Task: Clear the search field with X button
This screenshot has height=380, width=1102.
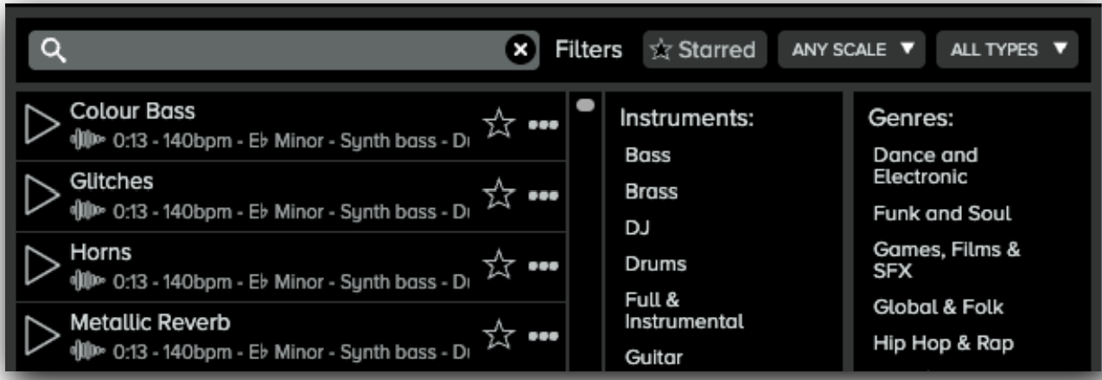Action: pyautogui.click(x=519, y=51)
